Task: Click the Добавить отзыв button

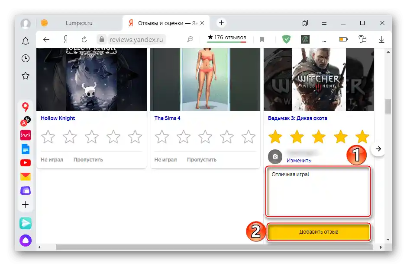Action: (x=319, y=232)
